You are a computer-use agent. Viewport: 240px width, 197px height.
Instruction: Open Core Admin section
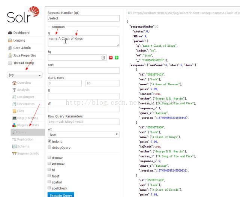click(22, 48)
